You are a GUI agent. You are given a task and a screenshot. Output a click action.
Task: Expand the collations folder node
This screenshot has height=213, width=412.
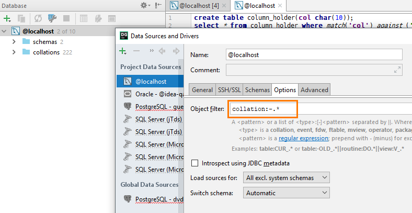[14, 52]
